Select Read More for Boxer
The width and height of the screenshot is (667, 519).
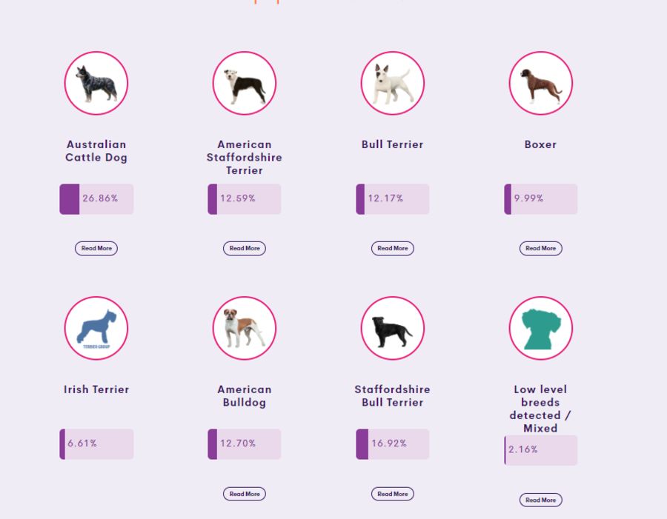click(541, 248)
